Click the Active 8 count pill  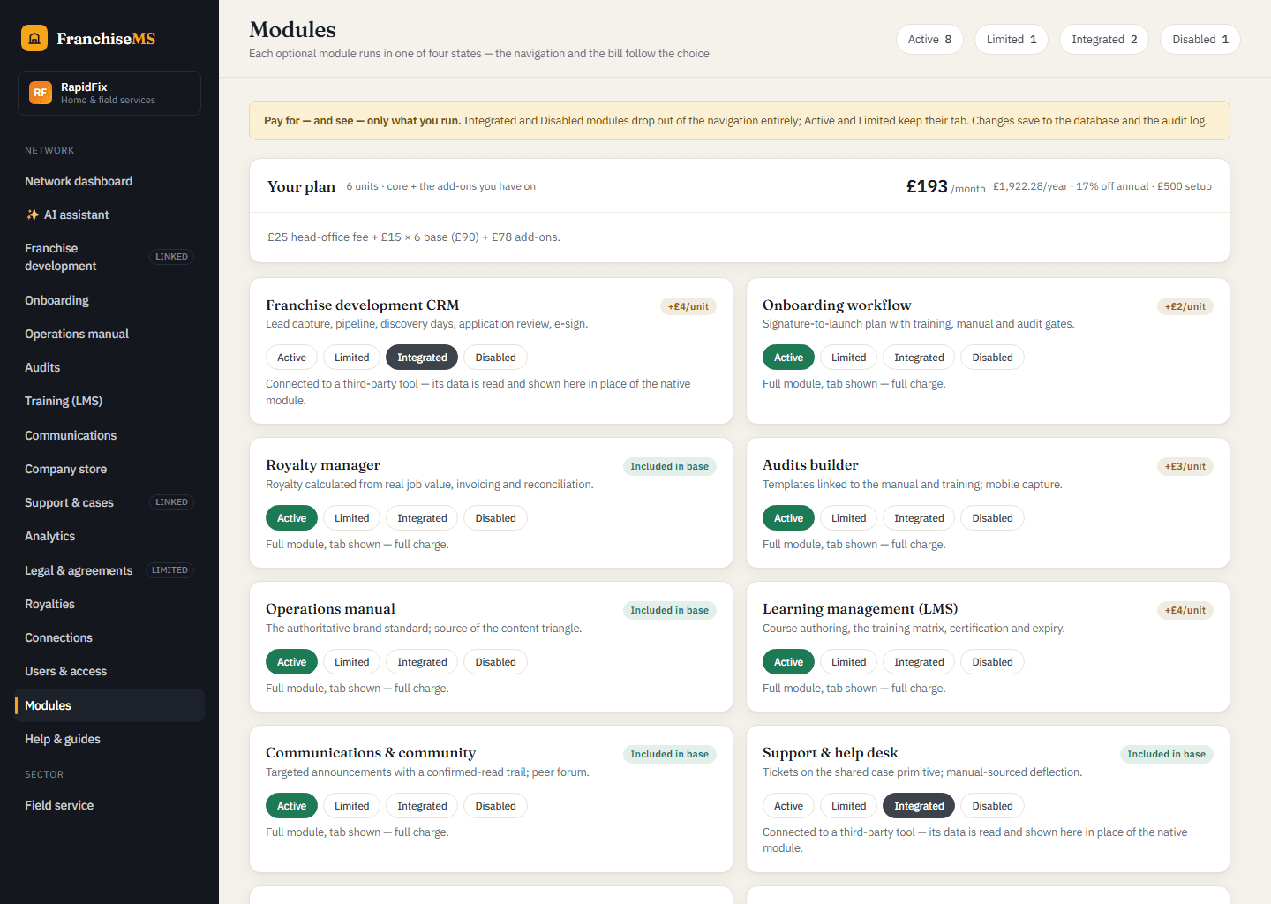tap(929, 40)
